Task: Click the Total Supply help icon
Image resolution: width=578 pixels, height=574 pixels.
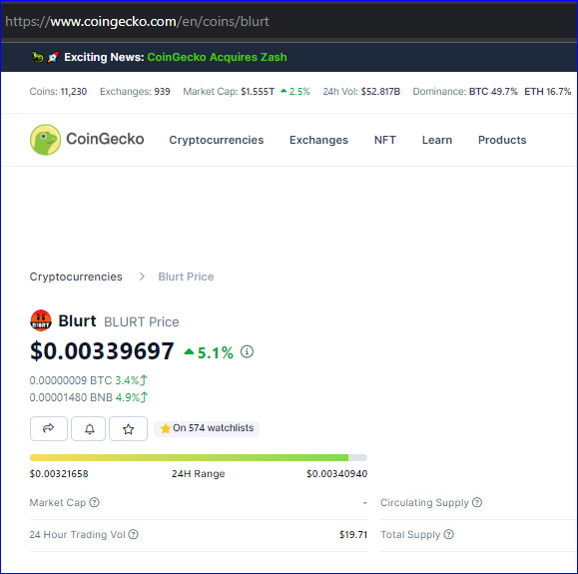Action: 448,534
